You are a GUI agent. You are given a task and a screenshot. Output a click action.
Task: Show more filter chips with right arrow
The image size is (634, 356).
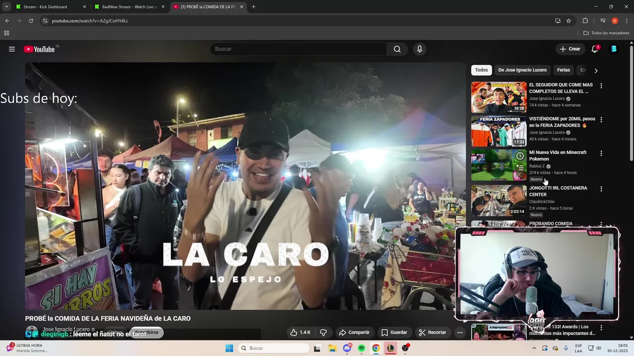click(596, 71)
